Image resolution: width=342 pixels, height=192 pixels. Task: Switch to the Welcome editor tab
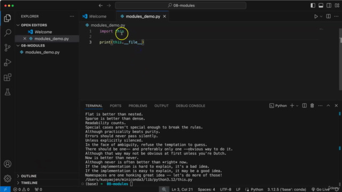pos(97,17)
